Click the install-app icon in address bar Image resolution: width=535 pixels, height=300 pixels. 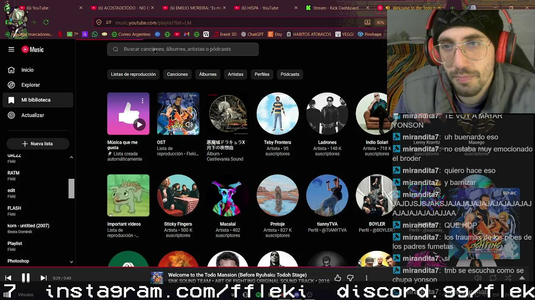pos(367,22)
